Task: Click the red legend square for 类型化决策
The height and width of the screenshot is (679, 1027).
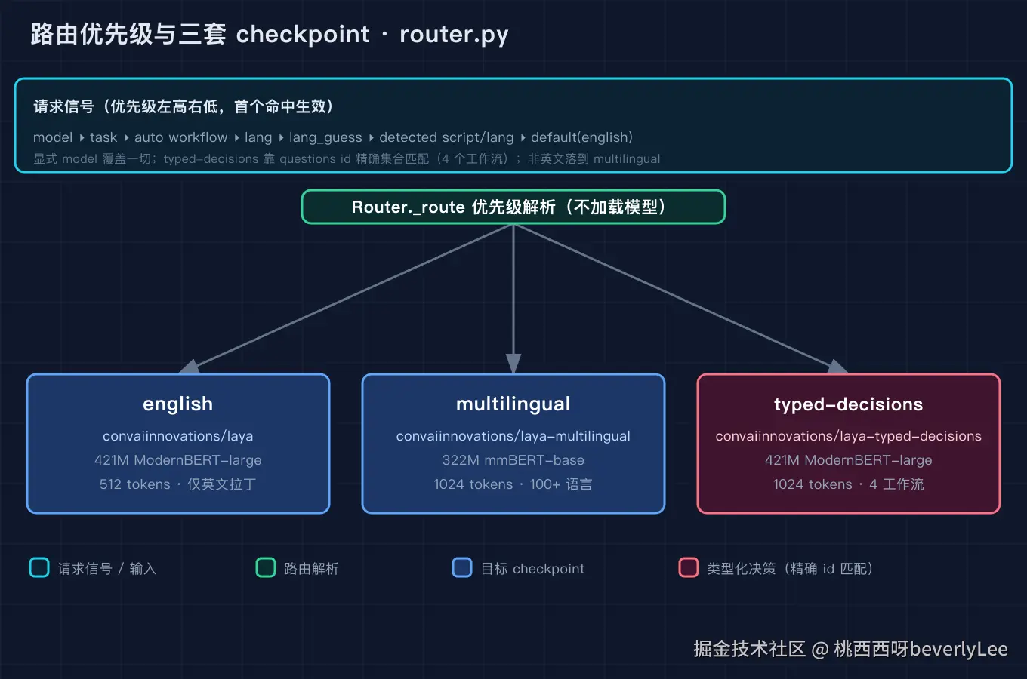Action: click(689, 567)
